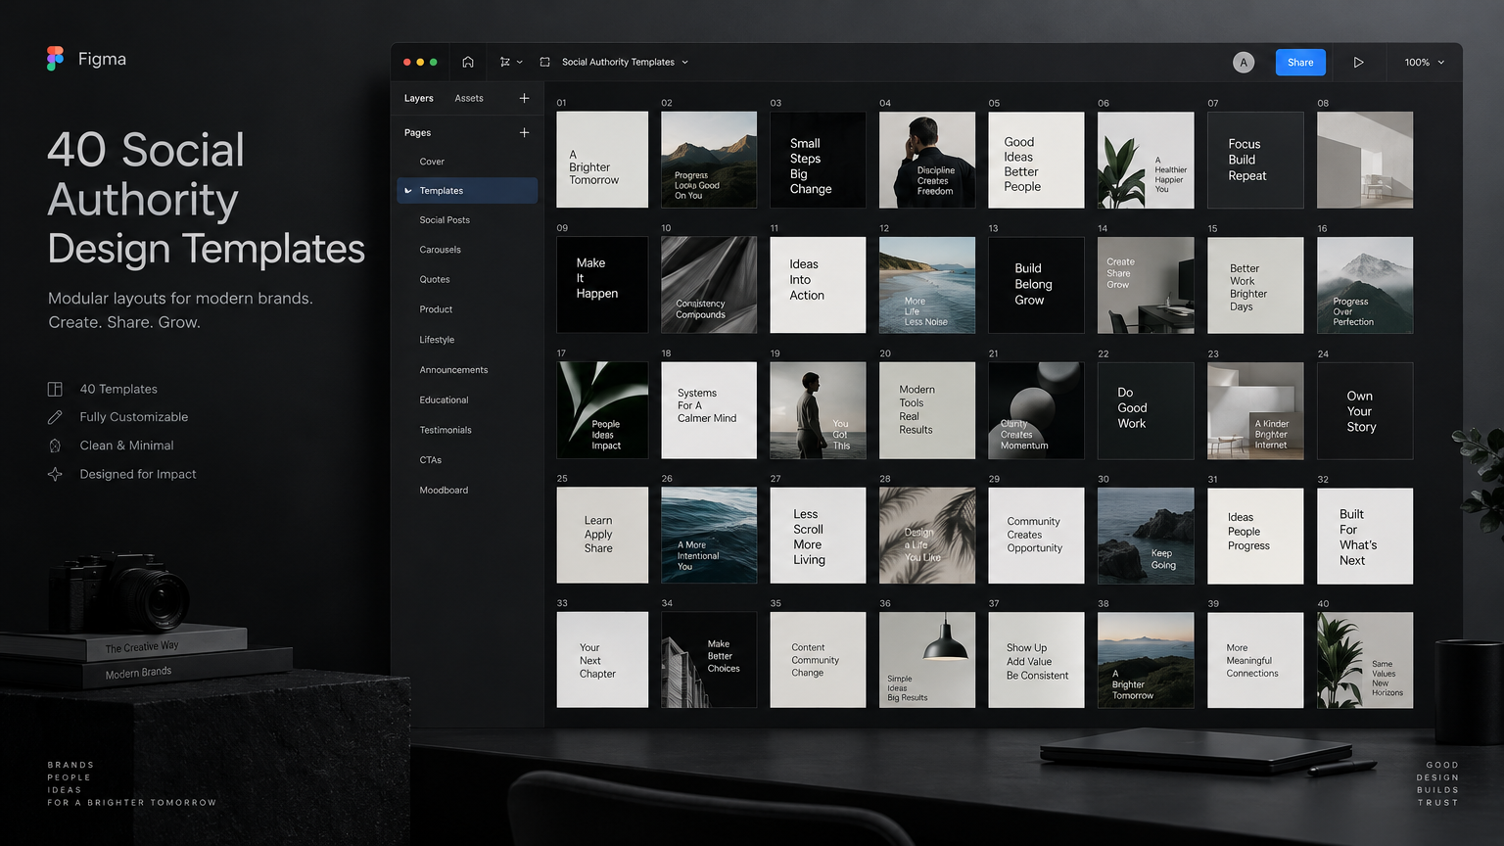Click the user avatar labeled A

point(1244,62)
